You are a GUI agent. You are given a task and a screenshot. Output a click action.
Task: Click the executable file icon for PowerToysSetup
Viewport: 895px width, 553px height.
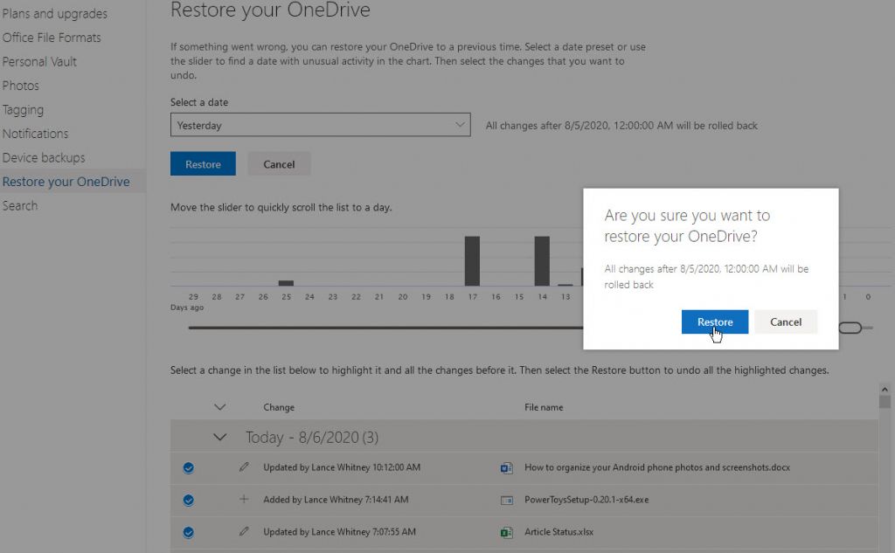point(507,500)
